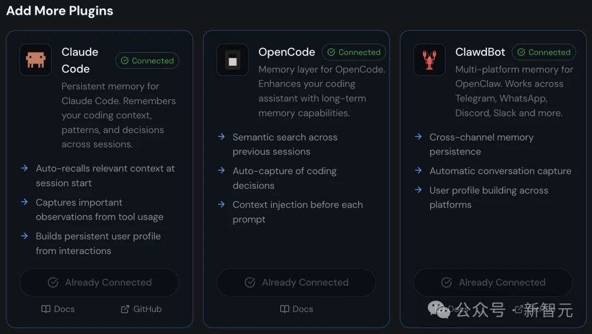Click the OpenCode square logo icon
592x334 pixels.
[232, 60]
